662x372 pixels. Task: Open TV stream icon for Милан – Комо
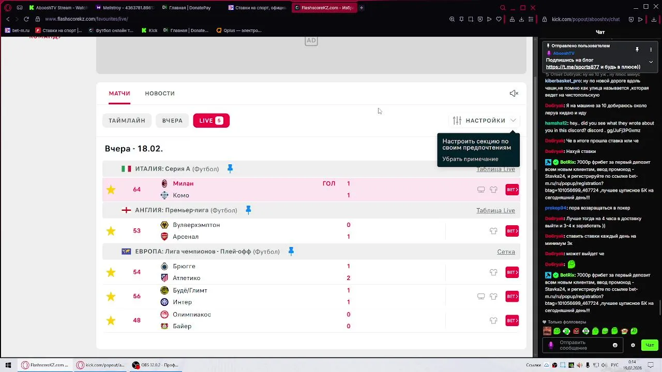(x=481, y=190)
